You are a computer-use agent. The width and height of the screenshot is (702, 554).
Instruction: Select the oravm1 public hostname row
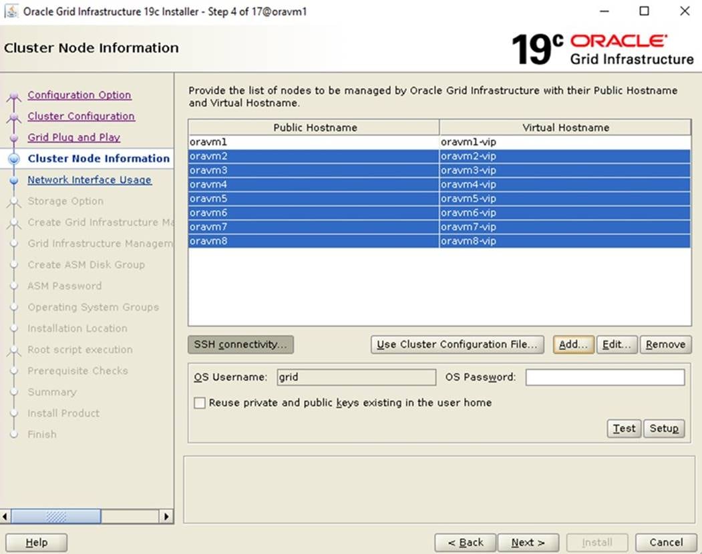(314, 142)
